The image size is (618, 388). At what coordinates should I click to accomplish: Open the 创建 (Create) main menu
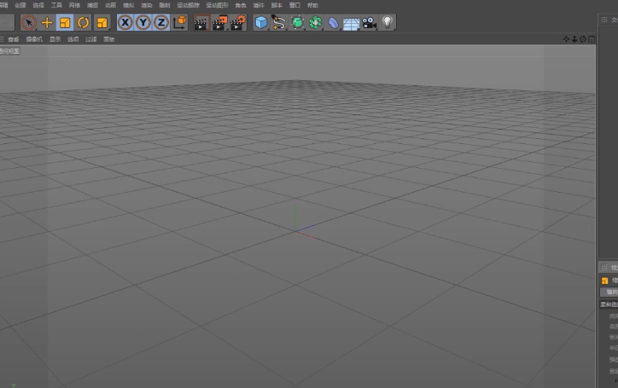pos(20,5)
